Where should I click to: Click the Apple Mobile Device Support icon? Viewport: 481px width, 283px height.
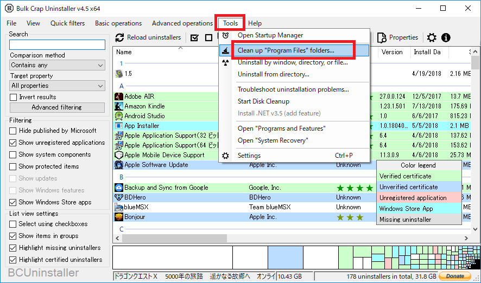tap(119, 155)
